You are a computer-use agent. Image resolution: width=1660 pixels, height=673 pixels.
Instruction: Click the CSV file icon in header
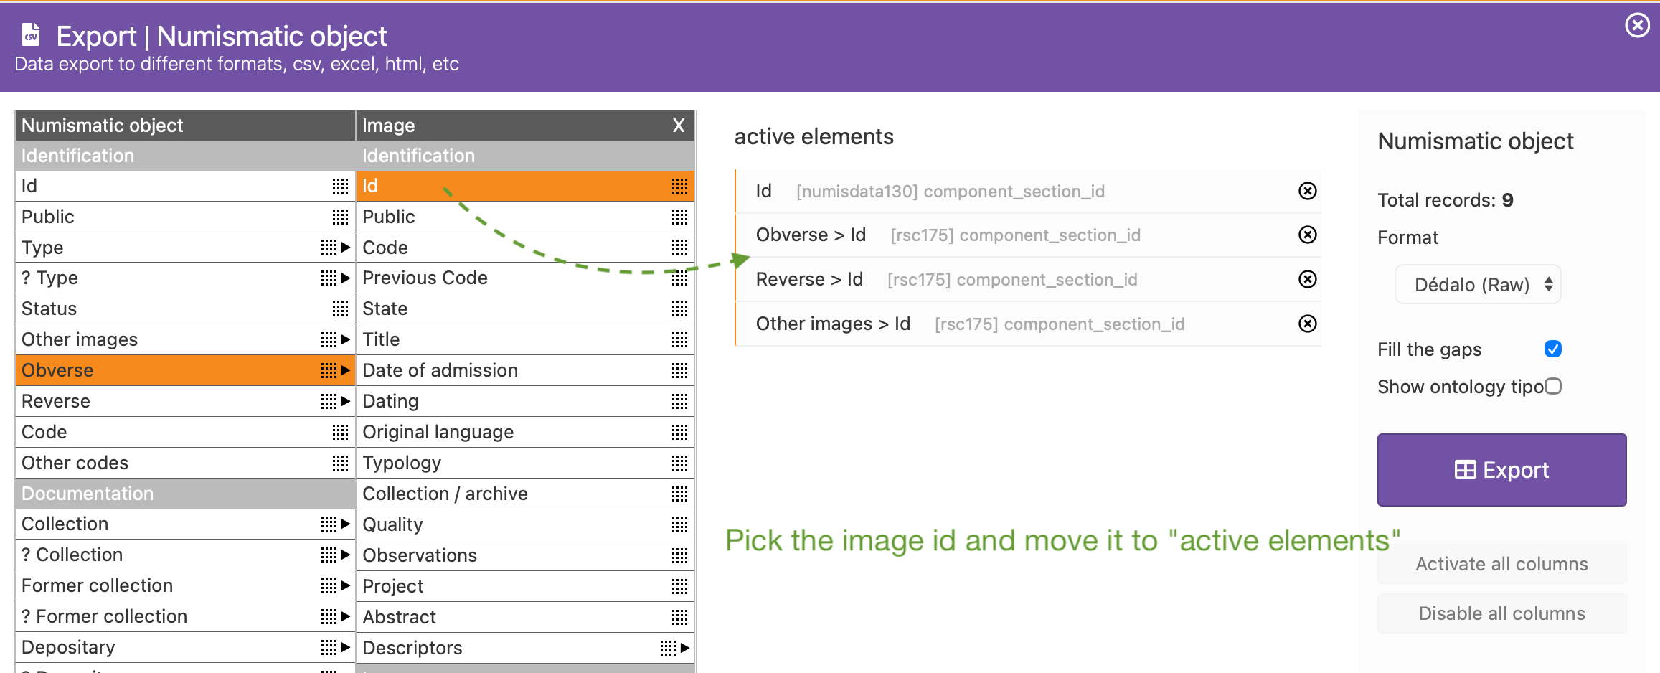point(31,34)
